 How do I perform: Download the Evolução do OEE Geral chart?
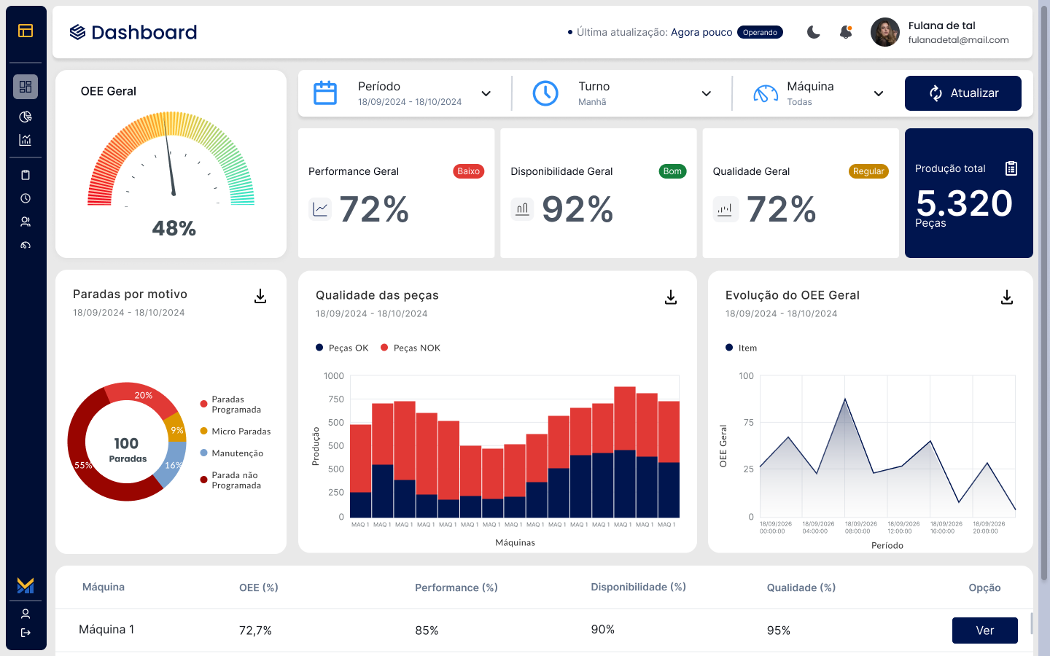1007,297
